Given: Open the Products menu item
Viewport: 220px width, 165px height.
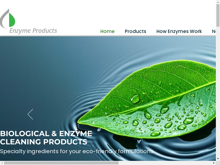Looking at the screenshot, I should coord(135,31).
